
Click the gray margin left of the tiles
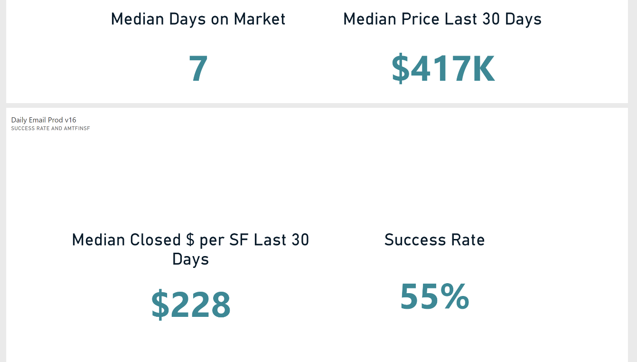(x=3, y=190)
